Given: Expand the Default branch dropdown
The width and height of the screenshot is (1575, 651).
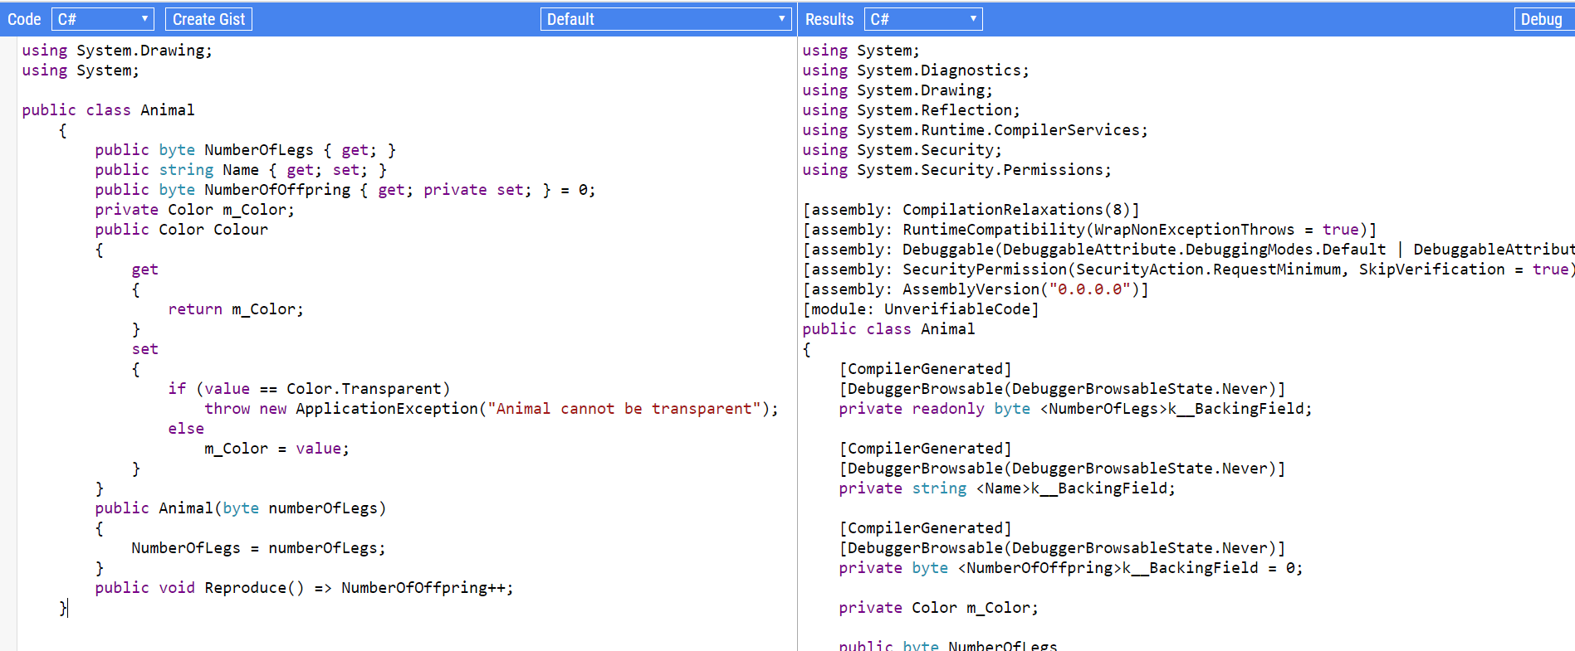Looking at the screenshot, I should 665,19.
